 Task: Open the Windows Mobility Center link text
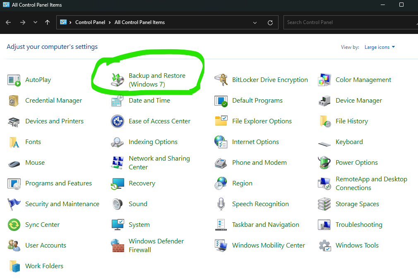tap(269, 245)
